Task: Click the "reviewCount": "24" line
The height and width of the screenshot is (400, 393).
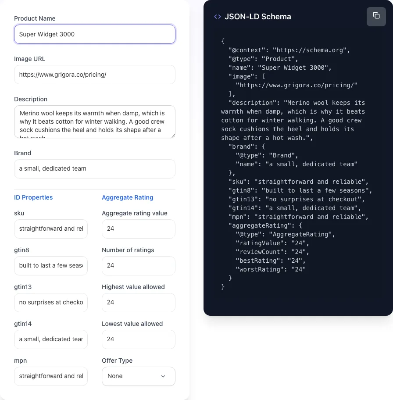Action: click(272, 252)
